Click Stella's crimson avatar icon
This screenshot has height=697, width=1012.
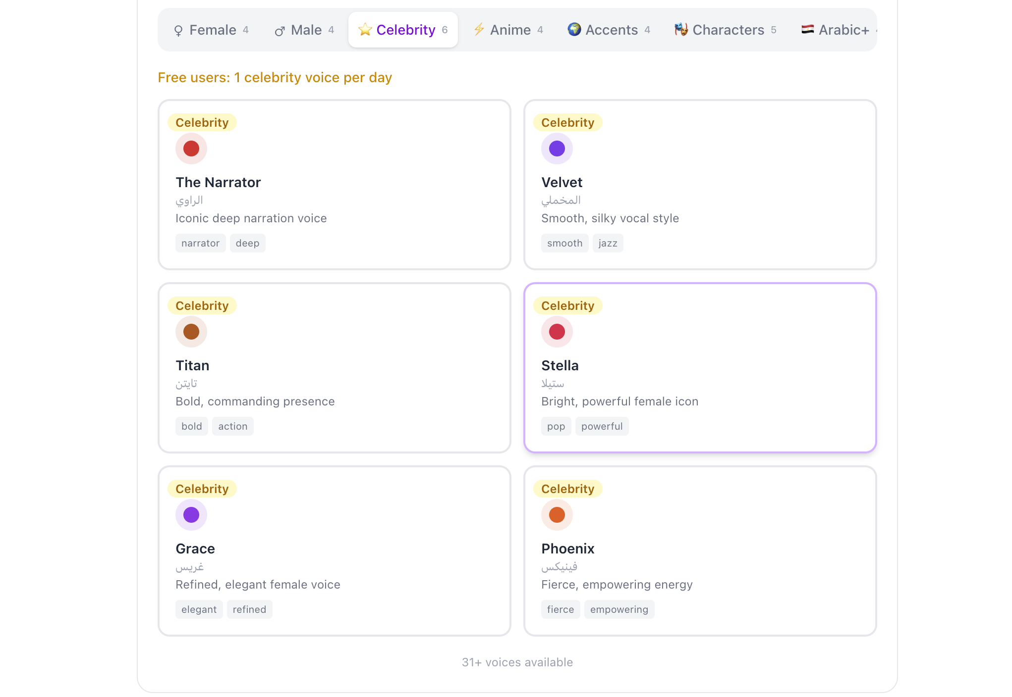pos(557,332)
